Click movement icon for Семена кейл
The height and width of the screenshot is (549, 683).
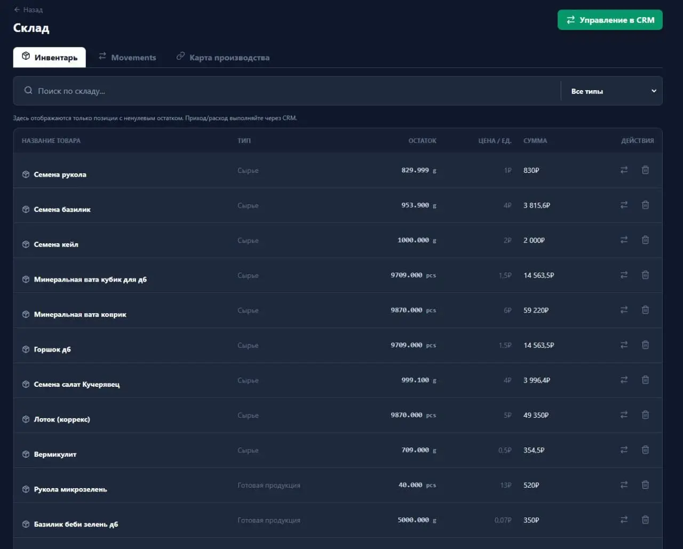tap(624, 240)
